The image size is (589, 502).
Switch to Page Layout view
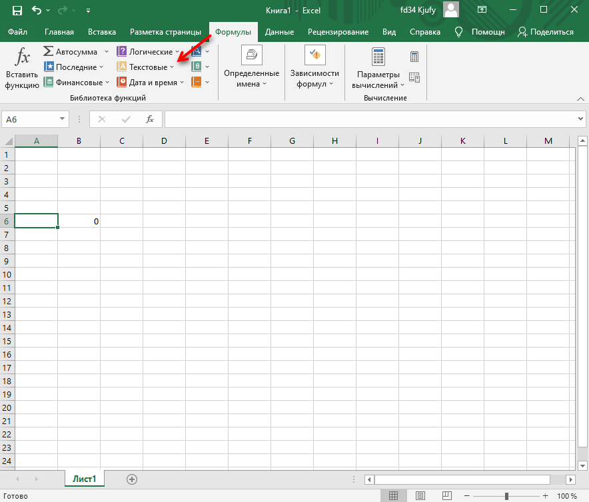(421, 496)
